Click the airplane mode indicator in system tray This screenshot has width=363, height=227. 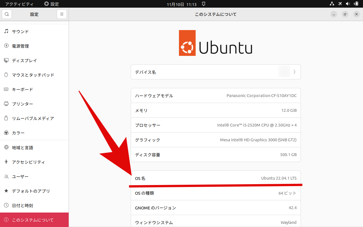point(340,4)
